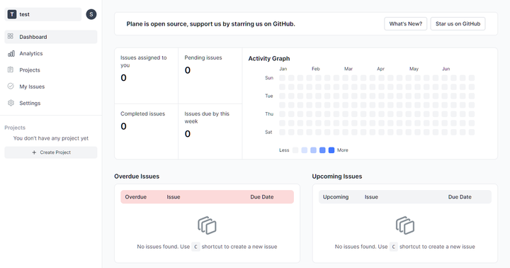The width and height of the screenshot is (510, 268).
Task: Click "You don't have any project yet" text
Action: coord(51,138)
